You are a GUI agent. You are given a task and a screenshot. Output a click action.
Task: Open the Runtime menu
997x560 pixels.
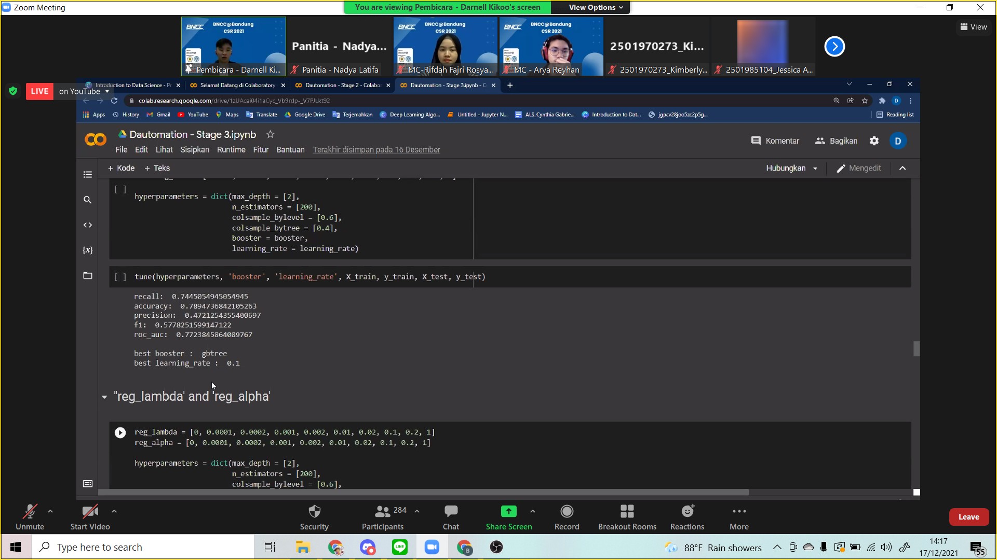point(231,150)
